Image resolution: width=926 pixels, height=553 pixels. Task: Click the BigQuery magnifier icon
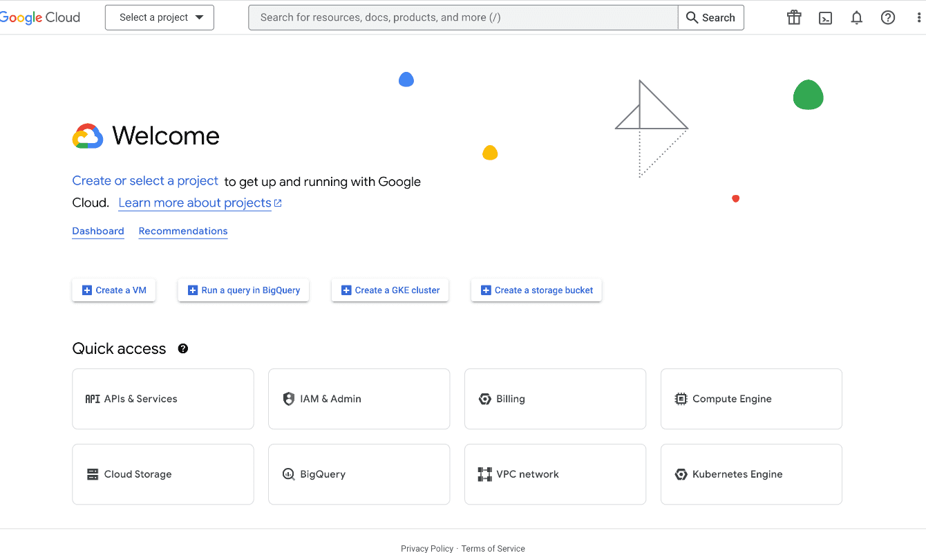click(289, 474)
